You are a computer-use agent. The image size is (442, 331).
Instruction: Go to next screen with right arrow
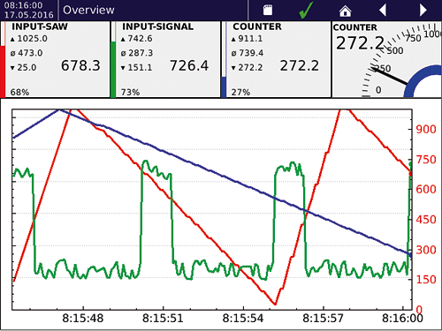[423, 11]
